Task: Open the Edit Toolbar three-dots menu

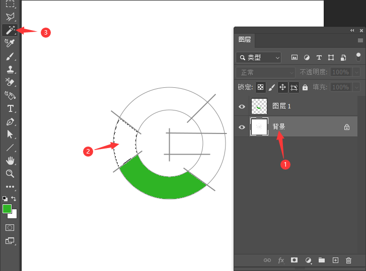Action: pos(10,187)
